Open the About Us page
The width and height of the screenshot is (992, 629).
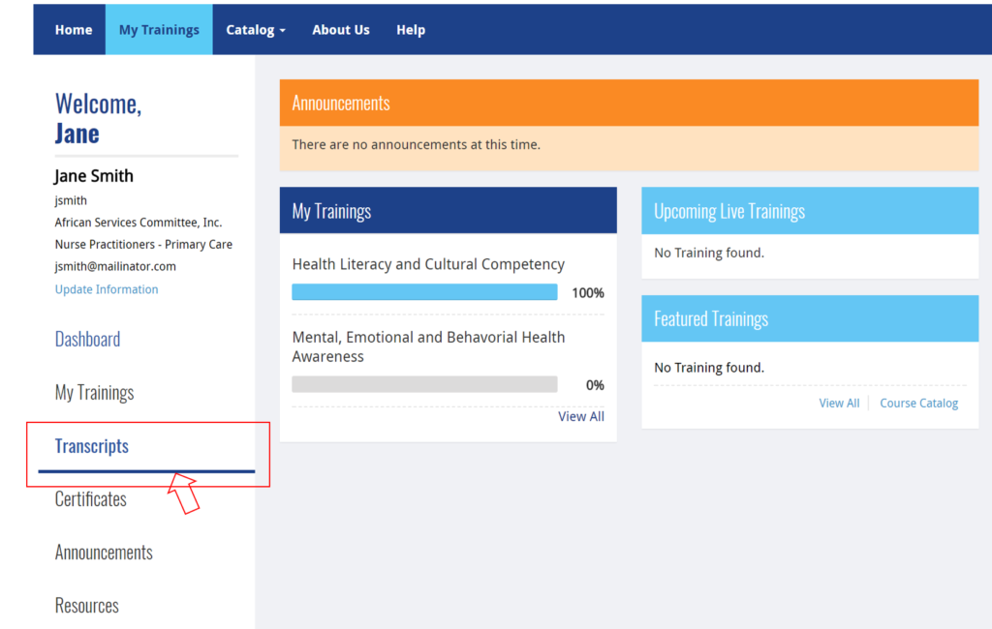click(x=340, y=30)
